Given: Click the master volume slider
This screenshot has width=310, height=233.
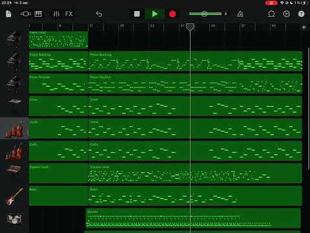Looking at the screenshot, I should coord(208,14).
